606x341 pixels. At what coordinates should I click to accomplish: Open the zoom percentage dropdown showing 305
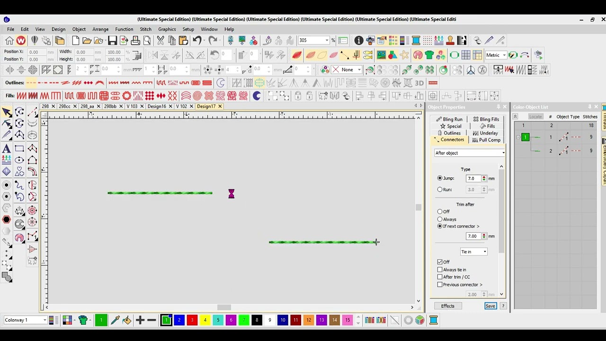click(327, 41)
